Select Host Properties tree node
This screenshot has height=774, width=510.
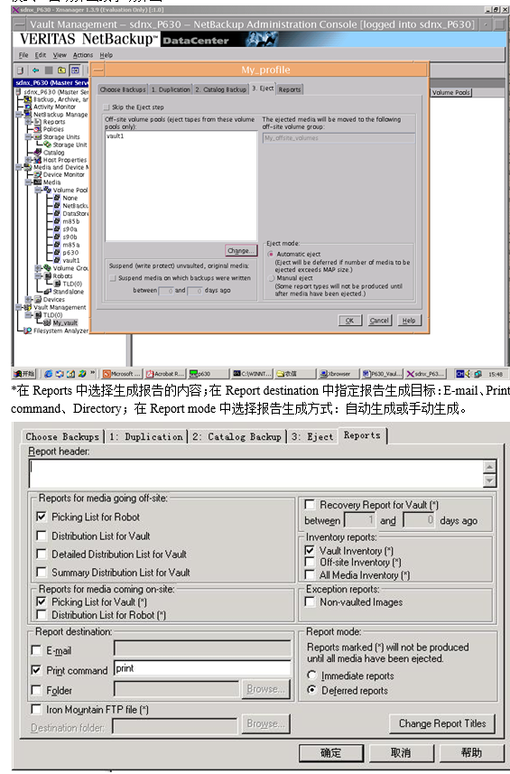[x=65, y=160]
